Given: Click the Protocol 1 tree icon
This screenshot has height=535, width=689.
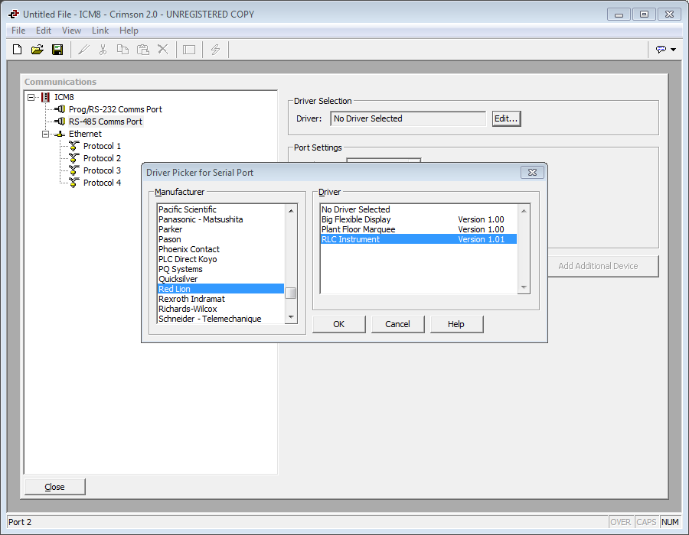Looking at the screenshot, I should [74, 146].
